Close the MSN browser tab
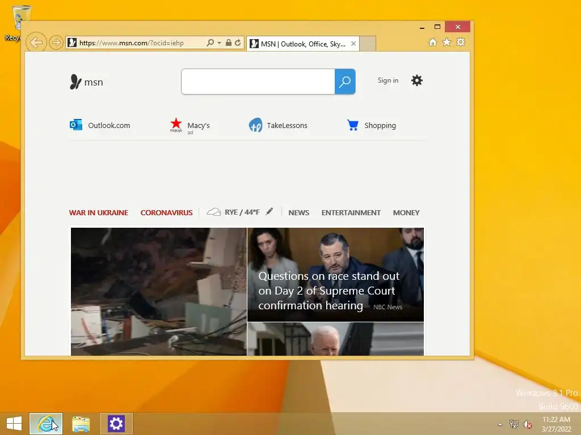This screenshot has height=435, width=581. 353,44
